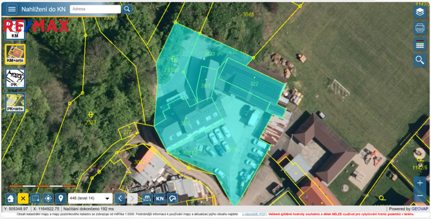Switch to the PK+orto map layer
431x219 pixels.
(x=15, y=103)
